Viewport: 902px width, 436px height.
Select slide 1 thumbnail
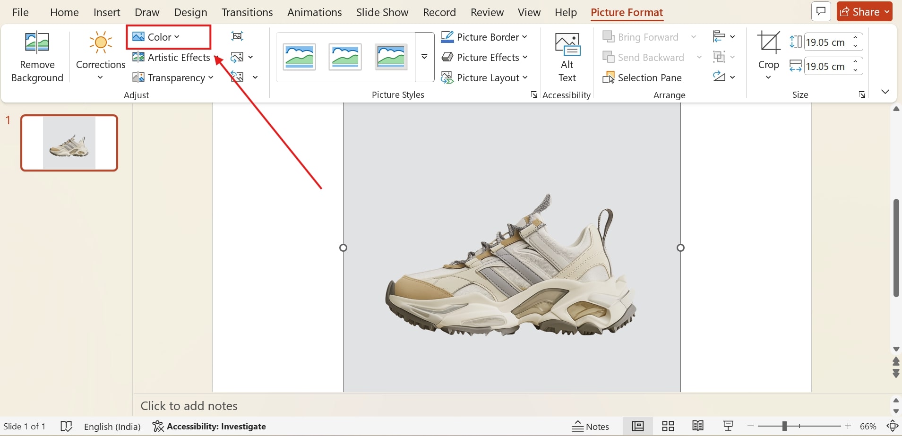69,143
